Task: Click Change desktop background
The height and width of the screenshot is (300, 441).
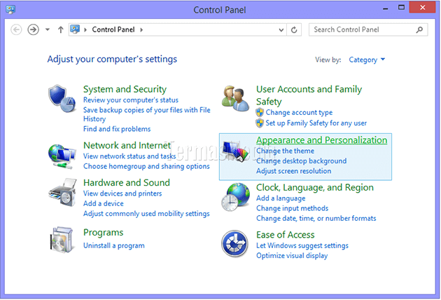Action: pyautogui.click(x=301, y=161)
